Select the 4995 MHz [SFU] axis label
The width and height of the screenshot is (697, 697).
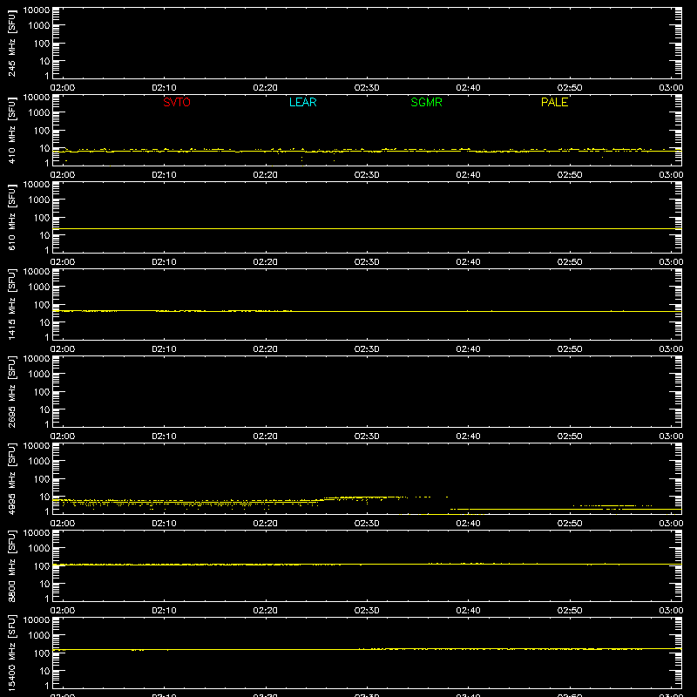pos(11,478)
